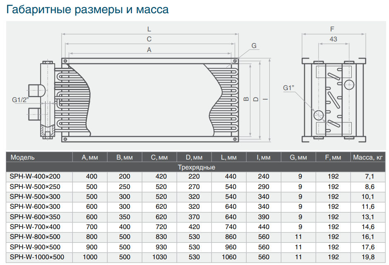Select the "Модель" column header

tap(39, 157)
